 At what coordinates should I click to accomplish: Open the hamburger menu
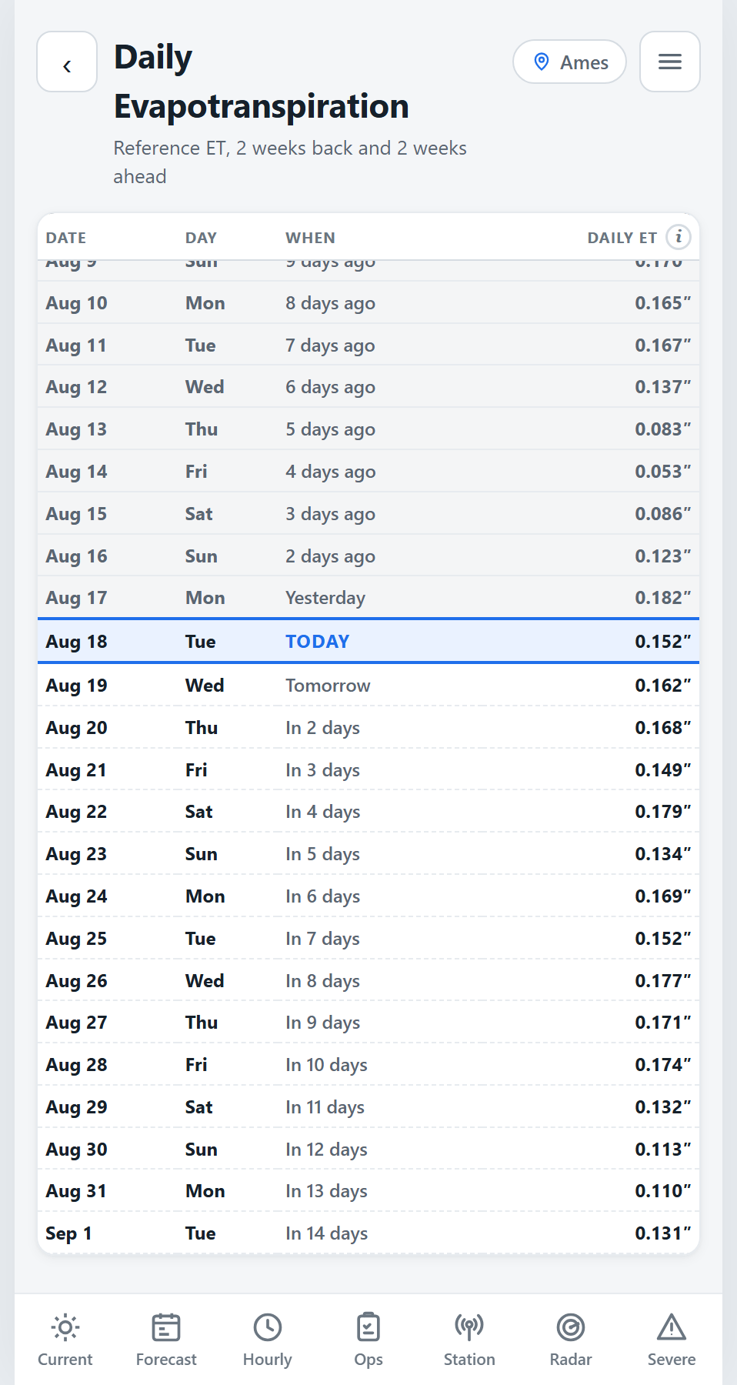(x=670, y=62)
